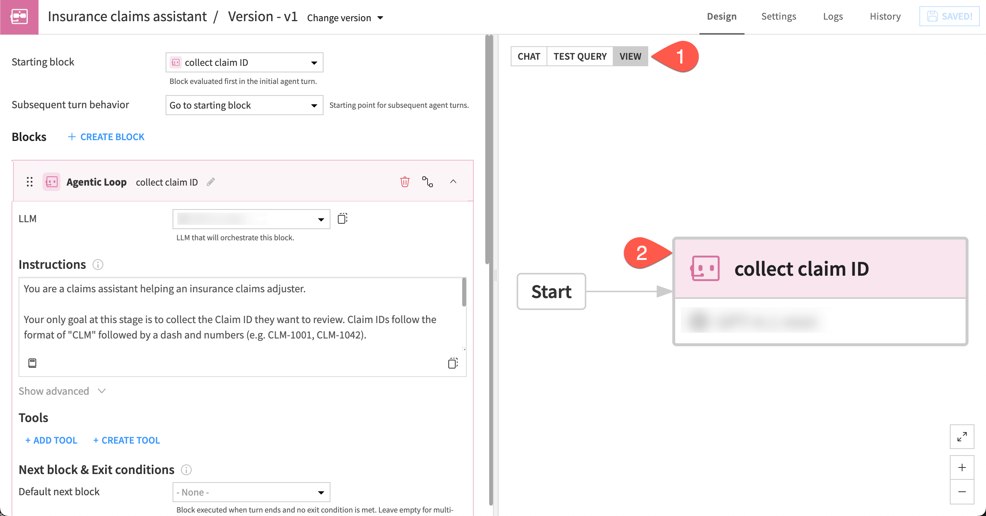Grab the drag handle dots on the Agentic Loop block
The width and height of the screenshot is (986, 516).
point(30,182)
